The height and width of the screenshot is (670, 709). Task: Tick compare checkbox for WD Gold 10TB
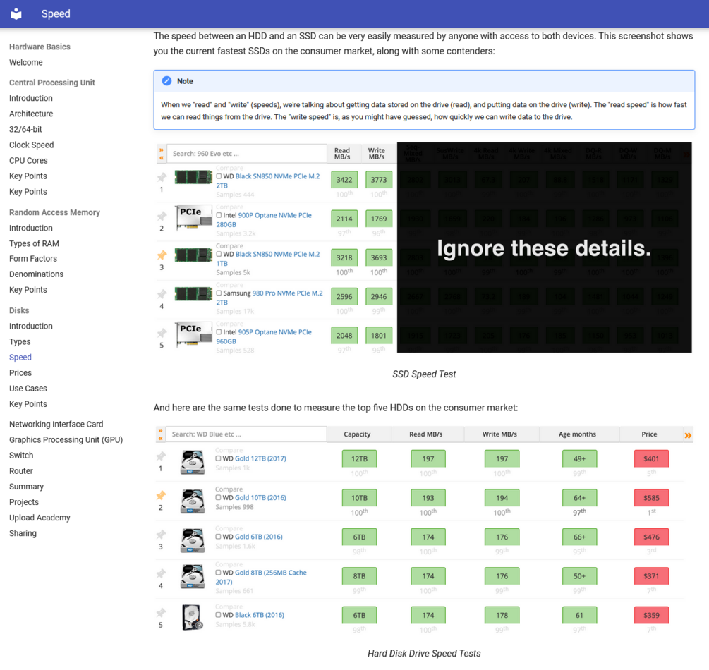219,497
